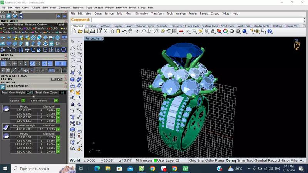The width and height of the screenshot is (308, 173).
Task: Click the blue Help question mark icon
Action: tap(270, 31)
